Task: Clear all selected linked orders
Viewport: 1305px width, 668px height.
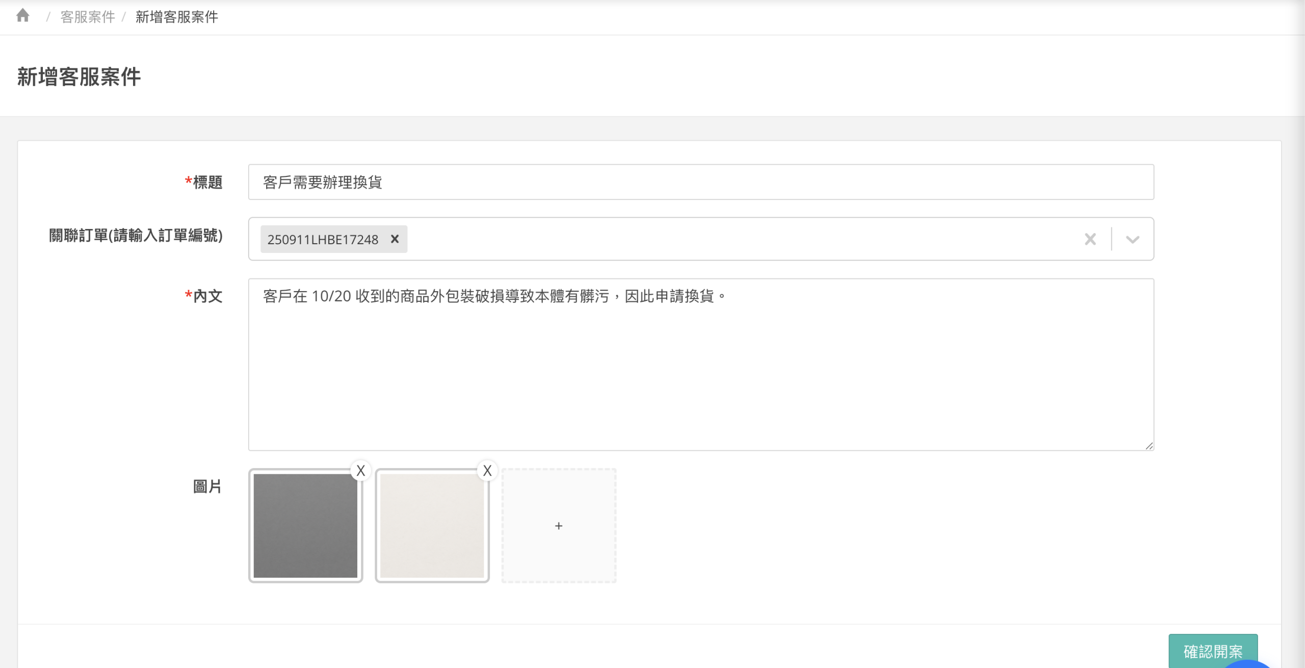Action: [1090, 239]
